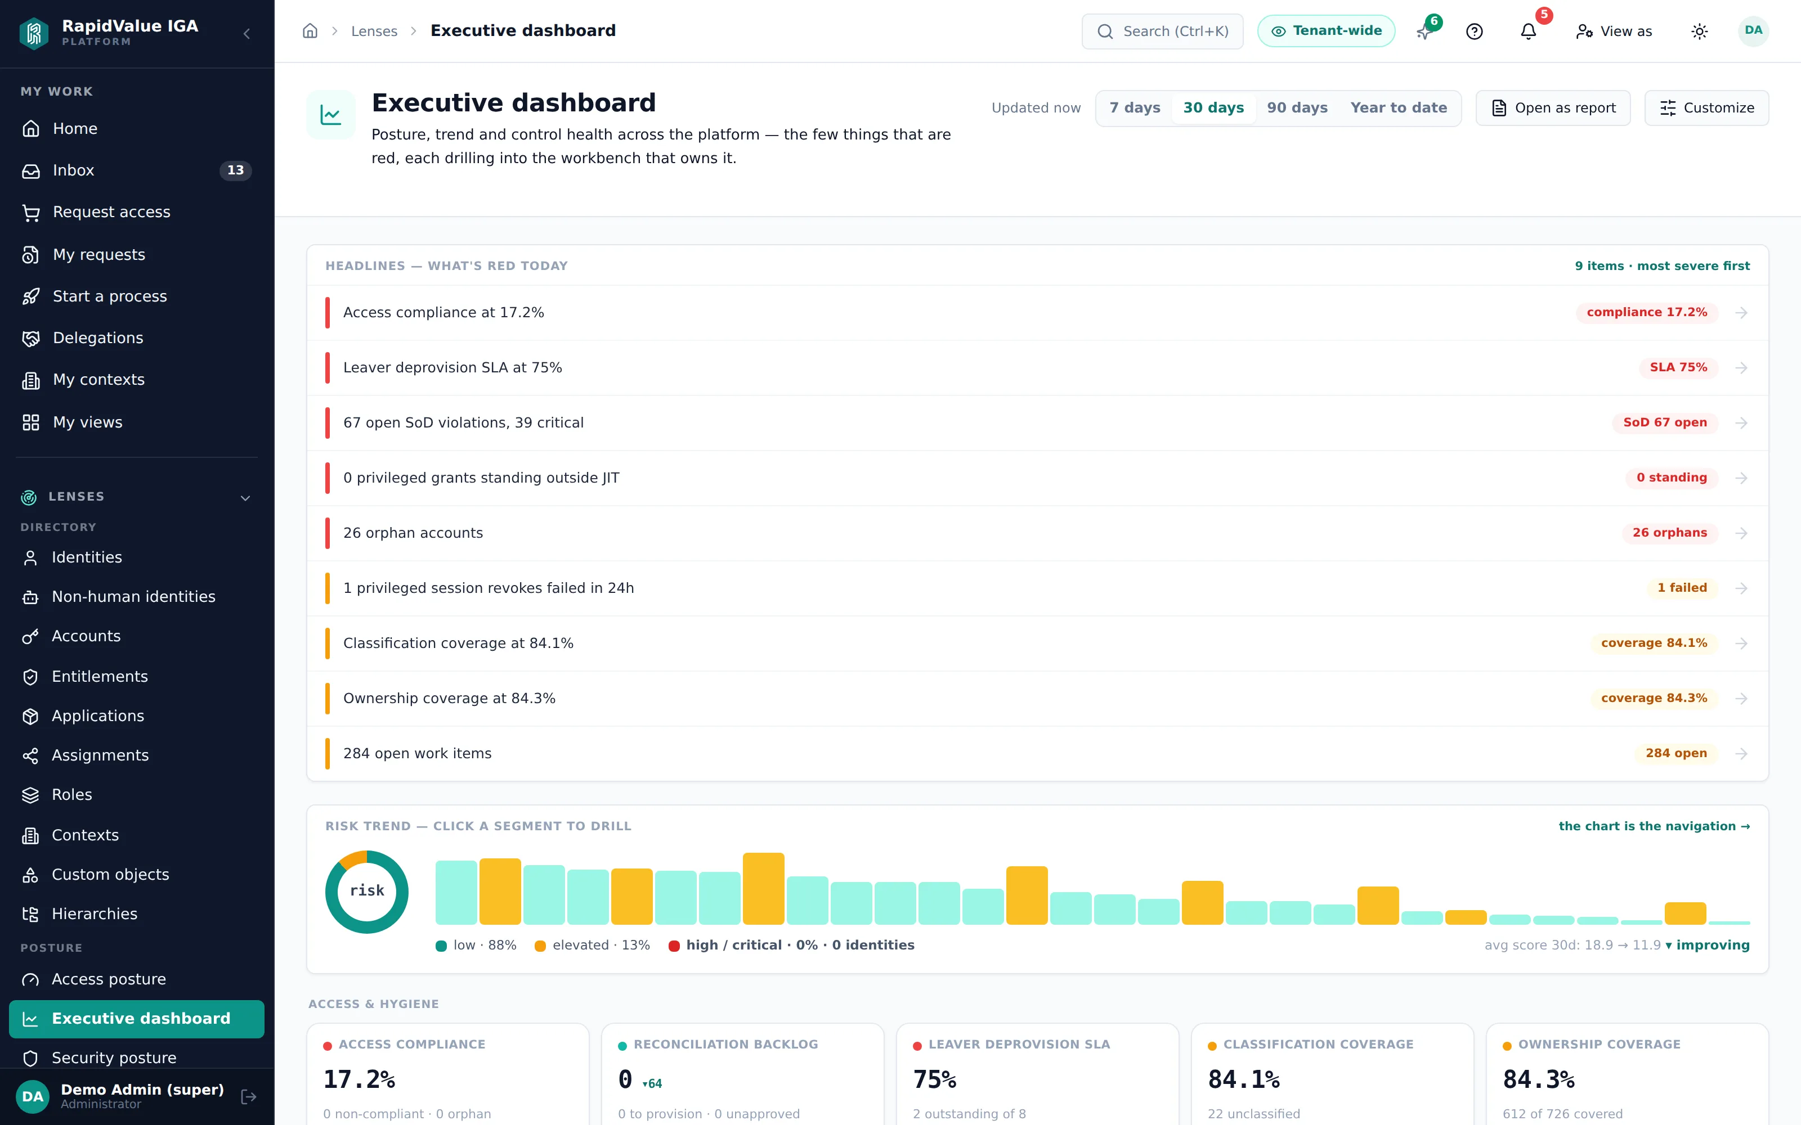Image resolution: width=1801 pixels, height=1125 pixels.
Task: Select Year to date range
Action: (1399, 108)
